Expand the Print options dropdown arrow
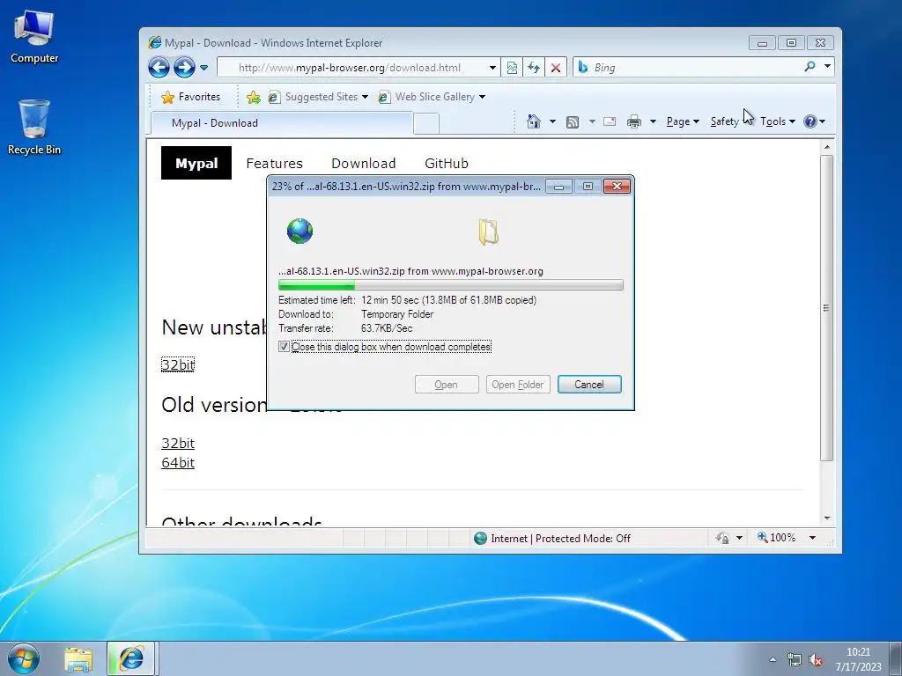Screen dimensions: 902x676 (653, 121)
